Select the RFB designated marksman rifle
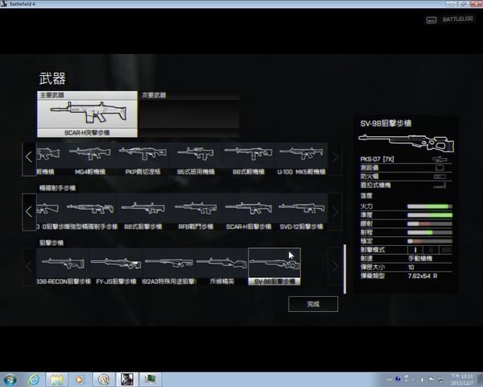The image size is (483, 387). coord(196,210)
